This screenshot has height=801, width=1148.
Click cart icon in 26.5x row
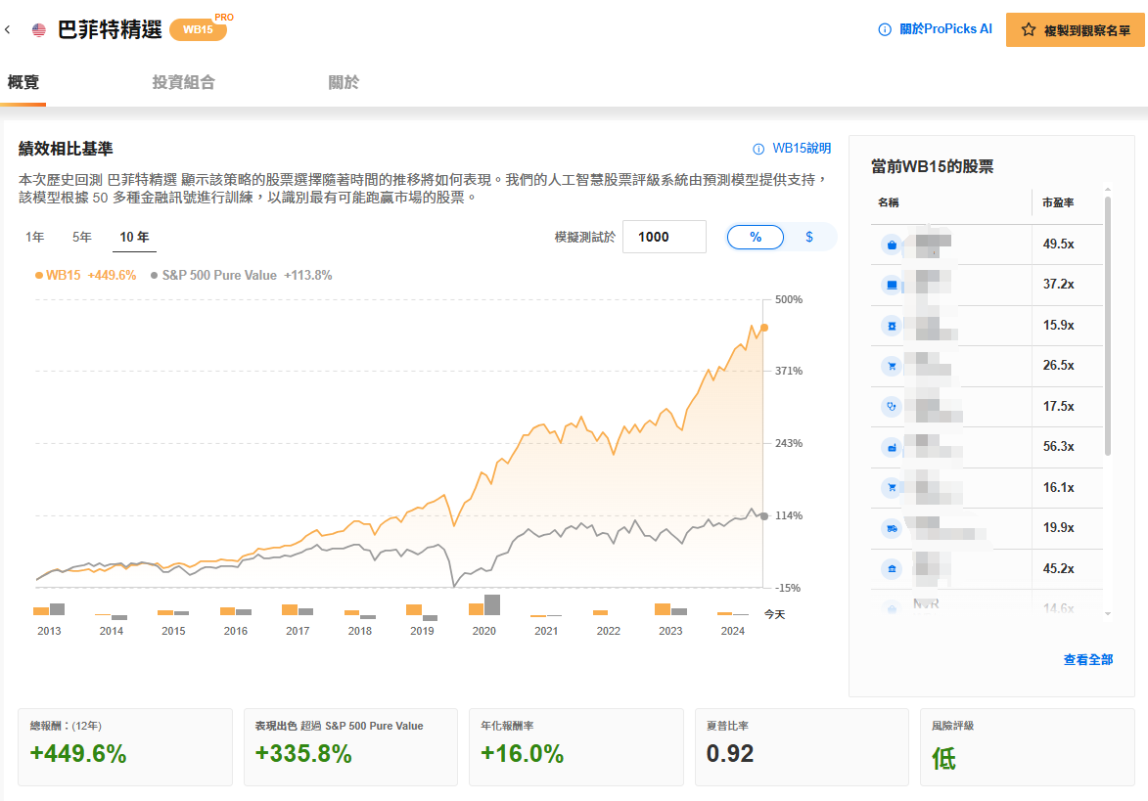pyautogui.click(x=891, y=367)
